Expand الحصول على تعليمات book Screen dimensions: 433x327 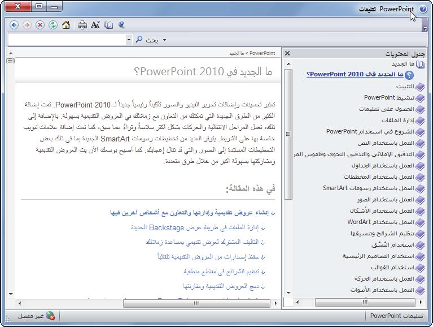pyautogui.click(x=420, y=109)
